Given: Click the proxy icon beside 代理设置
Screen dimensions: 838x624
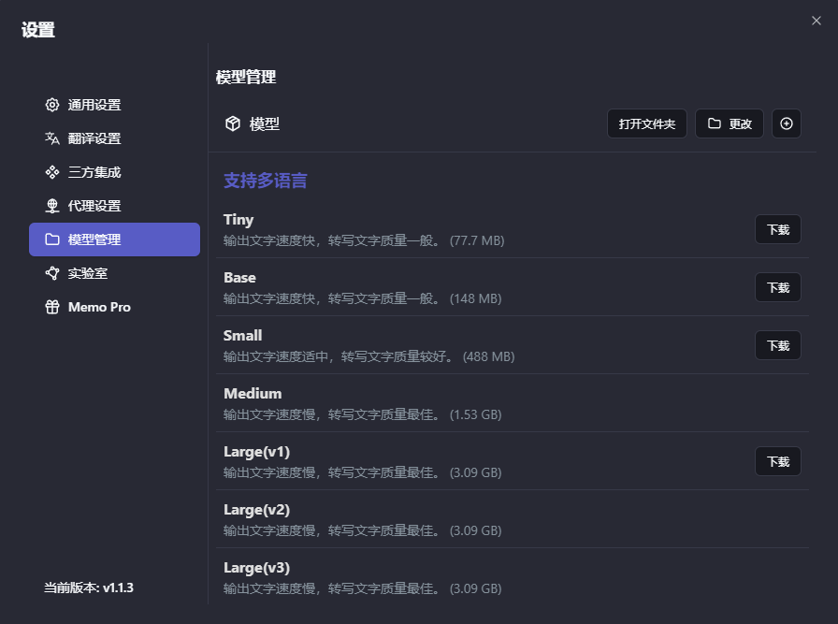Looking at the screenshot, I should coord(52,206).
